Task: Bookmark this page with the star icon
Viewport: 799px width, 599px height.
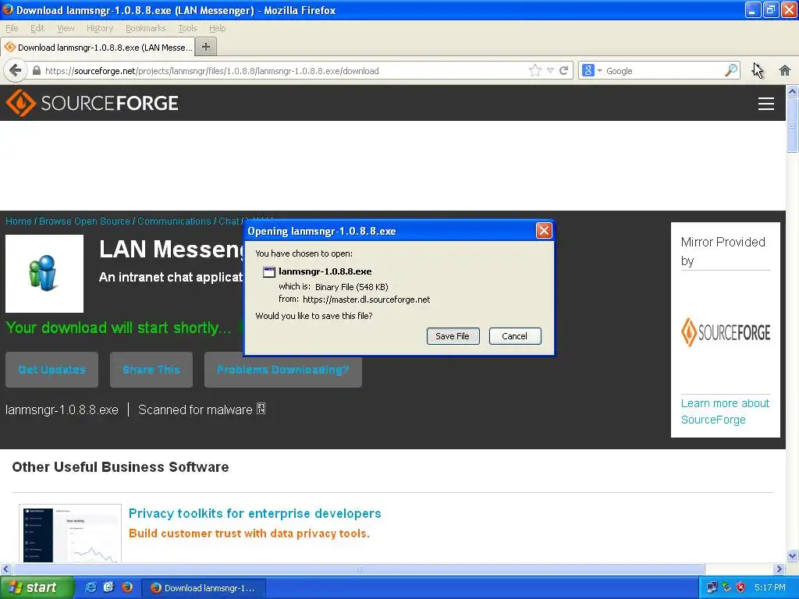Action: 534,70
